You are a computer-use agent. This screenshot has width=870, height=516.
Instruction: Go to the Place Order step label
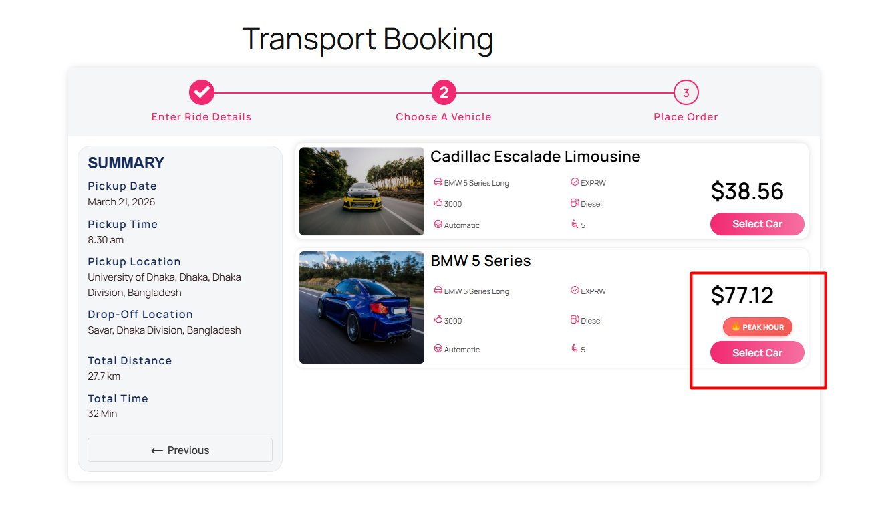(x=686, y=117)
